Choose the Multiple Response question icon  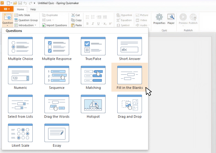57,49
